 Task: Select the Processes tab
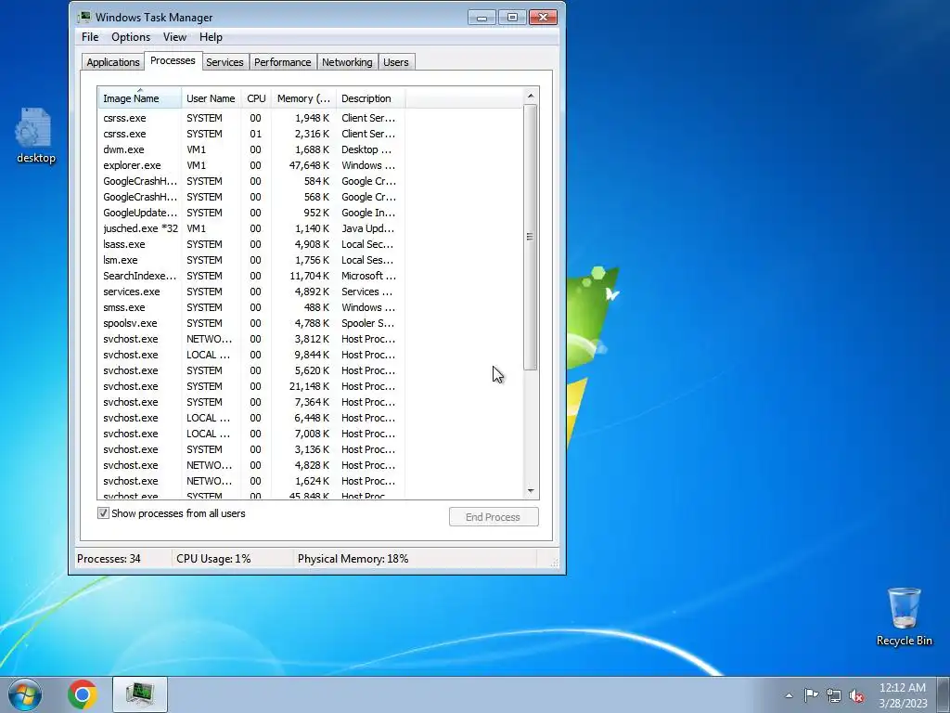tap(173, 60)
